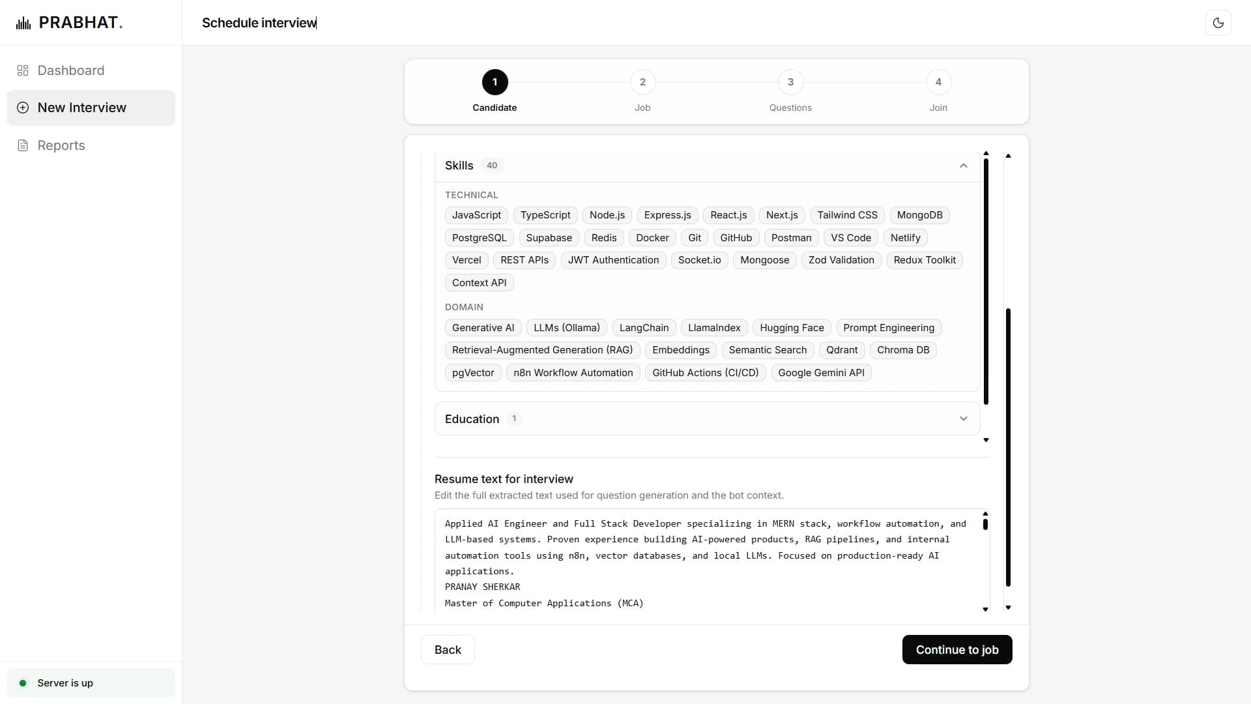Click the green server status dot
Viewport: 1251px width, 704px height.
pyautogui.click(x=23, y=683)
